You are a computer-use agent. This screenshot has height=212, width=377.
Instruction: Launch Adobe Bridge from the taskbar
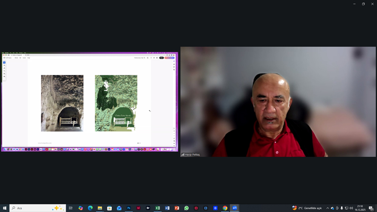[148, 208]
